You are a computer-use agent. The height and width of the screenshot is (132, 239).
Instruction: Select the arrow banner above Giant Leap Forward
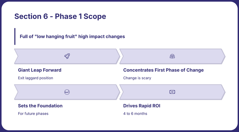(67, 56)
